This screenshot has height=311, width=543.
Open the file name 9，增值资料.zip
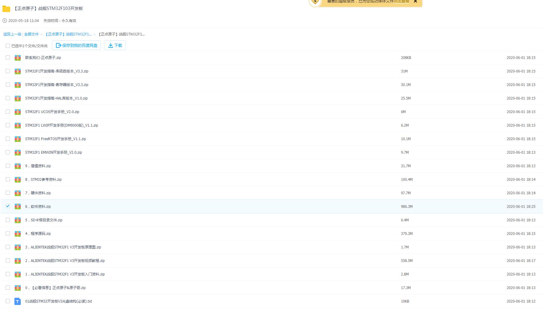(x=38, y=166)
